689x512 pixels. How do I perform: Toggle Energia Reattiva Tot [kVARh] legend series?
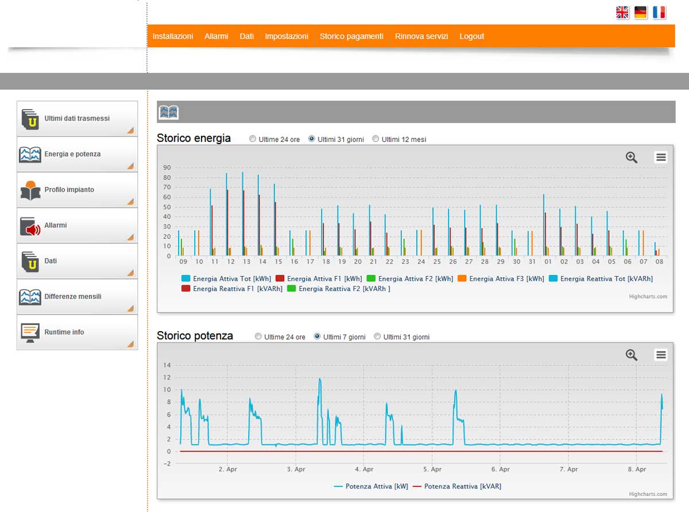pos(601,279)
